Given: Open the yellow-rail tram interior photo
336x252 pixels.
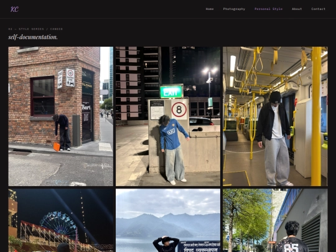Looking at the screenshot, I should tap(275, 116).
